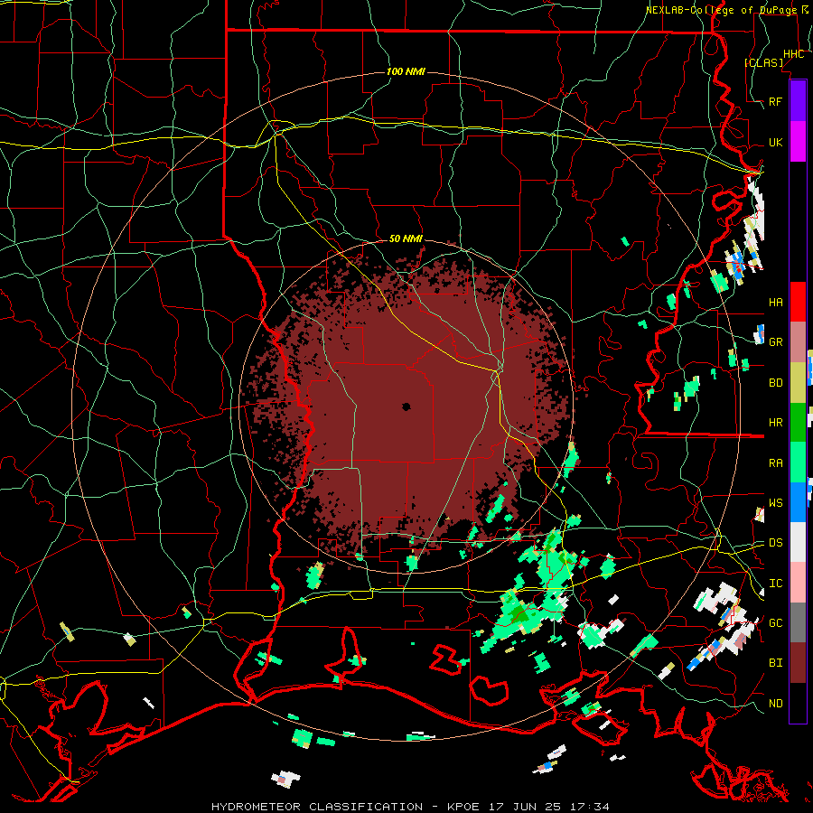
Task: Click the HHC product label
Action: [794, 54]
